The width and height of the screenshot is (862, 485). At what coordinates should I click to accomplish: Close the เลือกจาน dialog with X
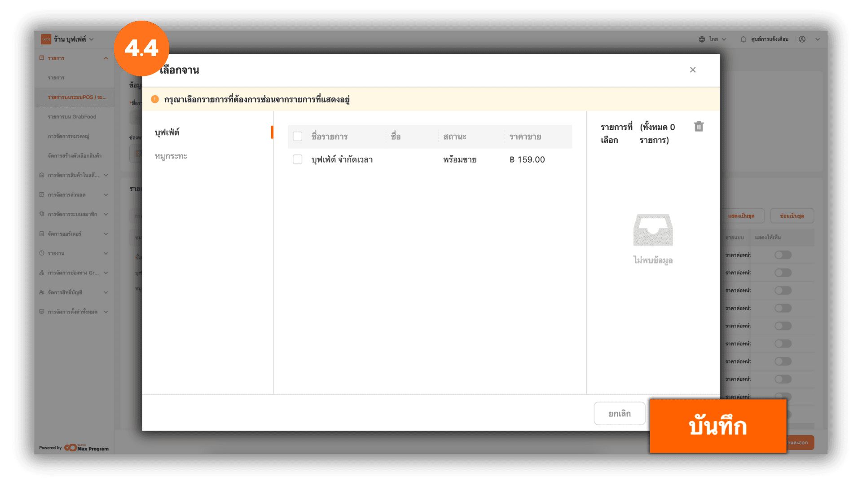click(693, 70)
